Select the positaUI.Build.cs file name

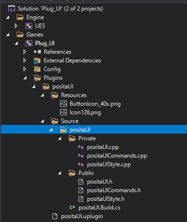coord(100,208)
